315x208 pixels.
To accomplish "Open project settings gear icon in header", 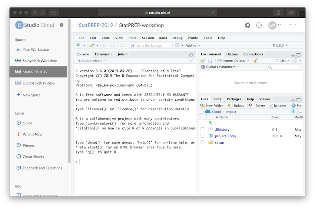I will point(248,25).
